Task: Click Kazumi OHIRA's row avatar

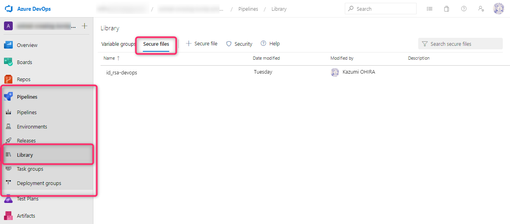Action: click(335, 72)
